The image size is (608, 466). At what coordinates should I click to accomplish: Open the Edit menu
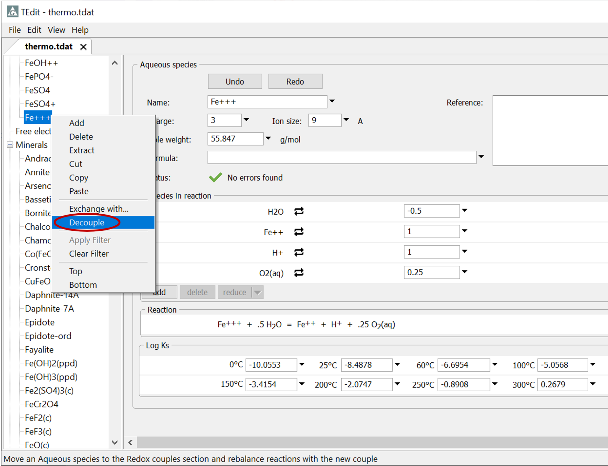pyautogui.click(x=34, y=30)
